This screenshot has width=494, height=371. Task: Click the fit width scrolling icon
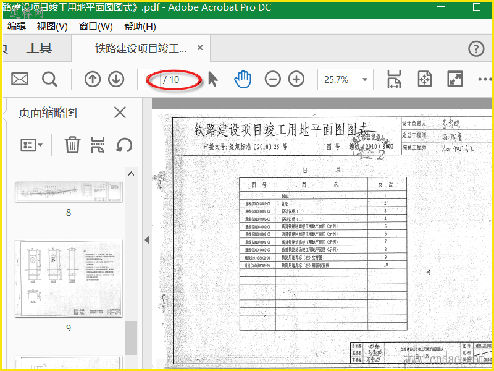coord(394,79)
